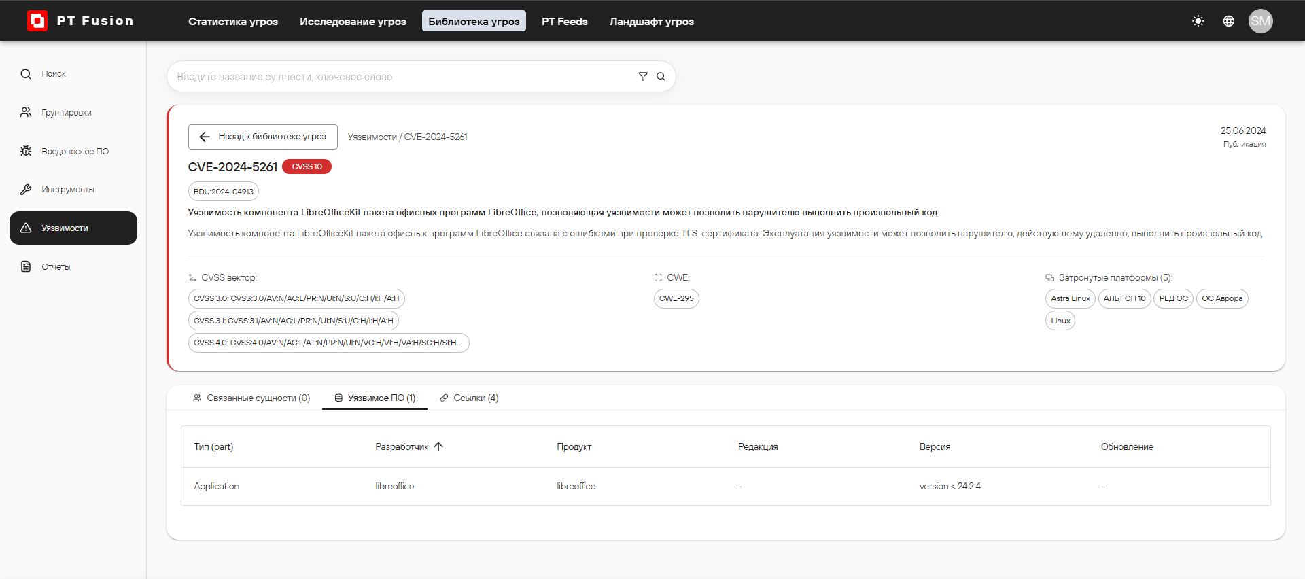Click the ОС Аврора platform chip

click(1222, 298)
